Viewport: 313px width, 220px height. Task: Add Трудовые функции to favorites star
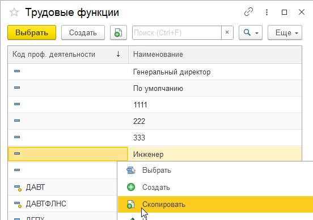coord(14,12)
